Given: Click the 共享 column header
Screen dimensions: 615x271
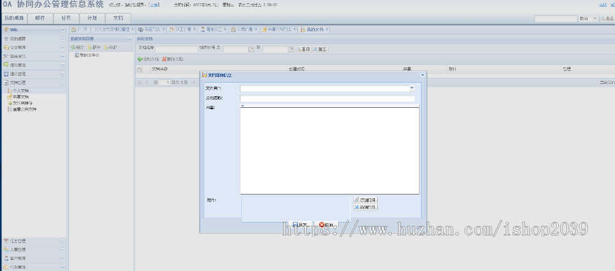Looking at the screenshot, I should click(407, 69).
